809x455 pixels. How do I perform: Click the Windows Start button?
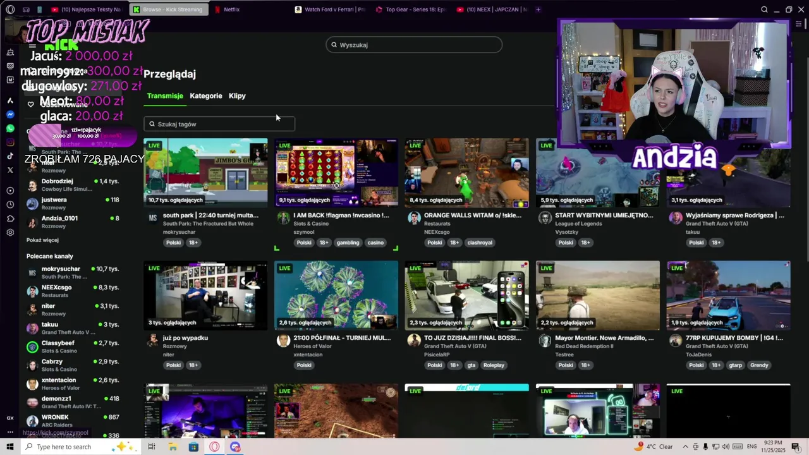tap(10, 447)
